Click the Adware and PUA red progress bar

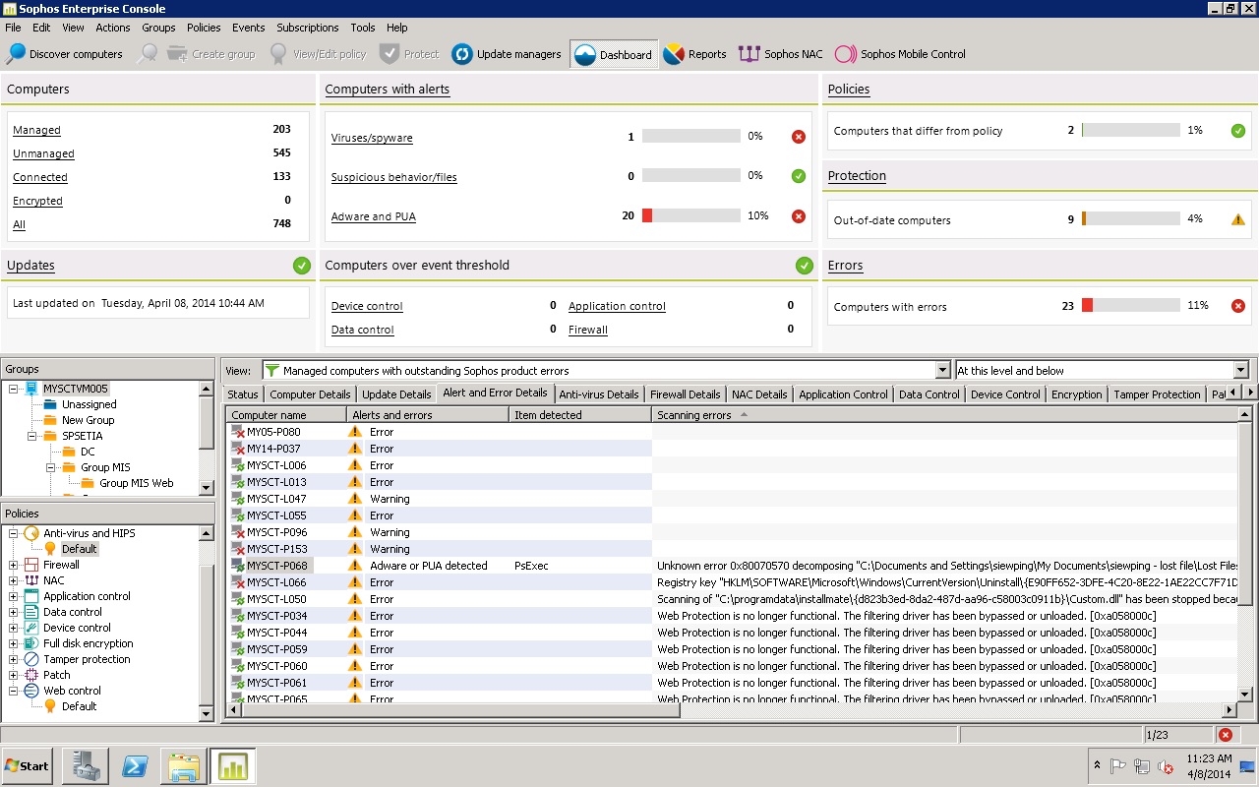[x=691, y=215]
